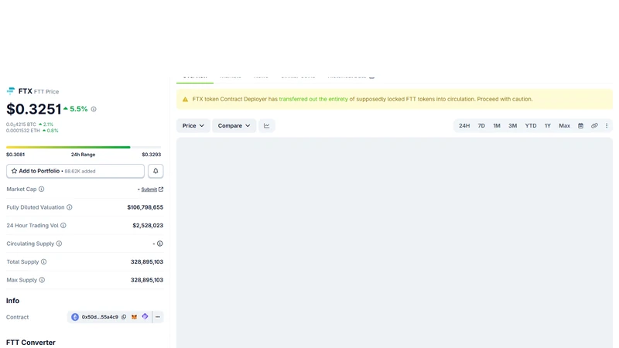Click the $0.3081 range low value
Image resolution: width=619 pixels, height=348 pixels.
[x=15, y=155]
